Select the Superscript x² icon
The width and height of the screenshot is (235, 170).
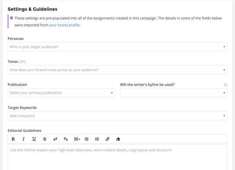pos(55,139)
